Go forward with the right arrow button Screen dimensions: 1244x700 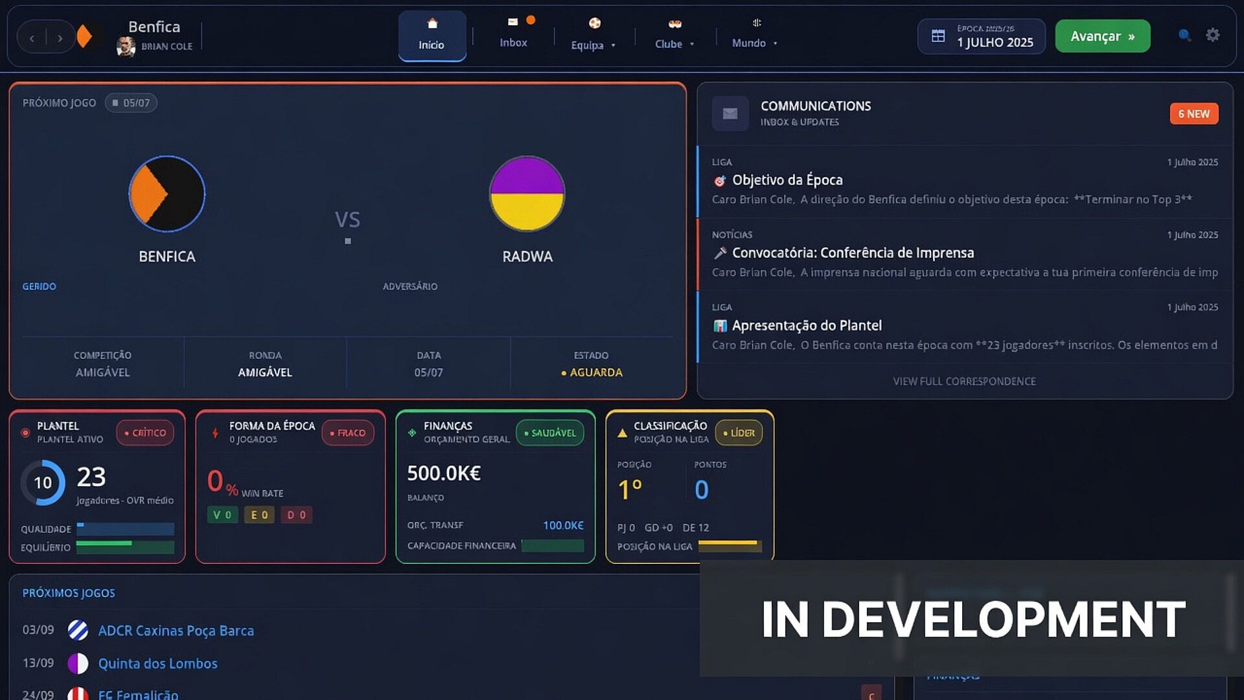click(60, 38)
